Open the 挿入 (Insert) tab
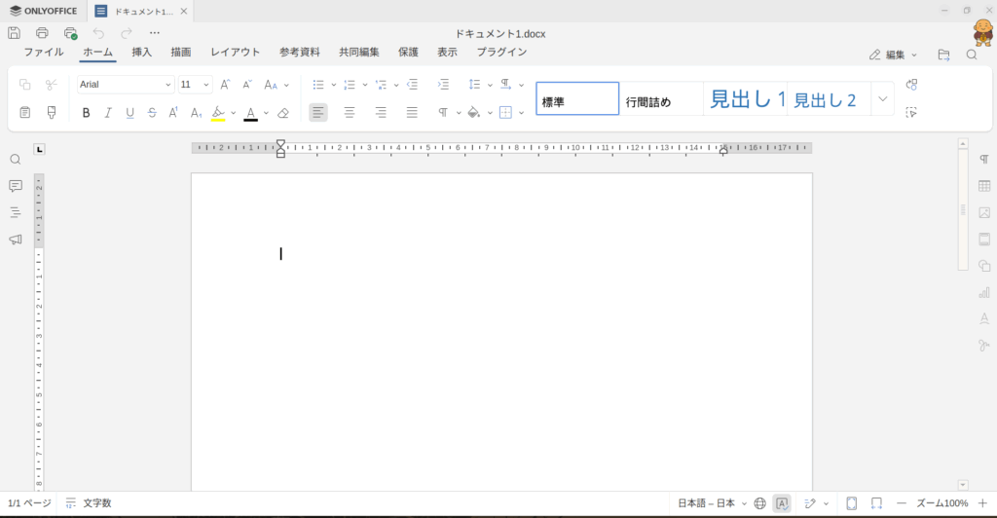 click(x=142, y=53)
